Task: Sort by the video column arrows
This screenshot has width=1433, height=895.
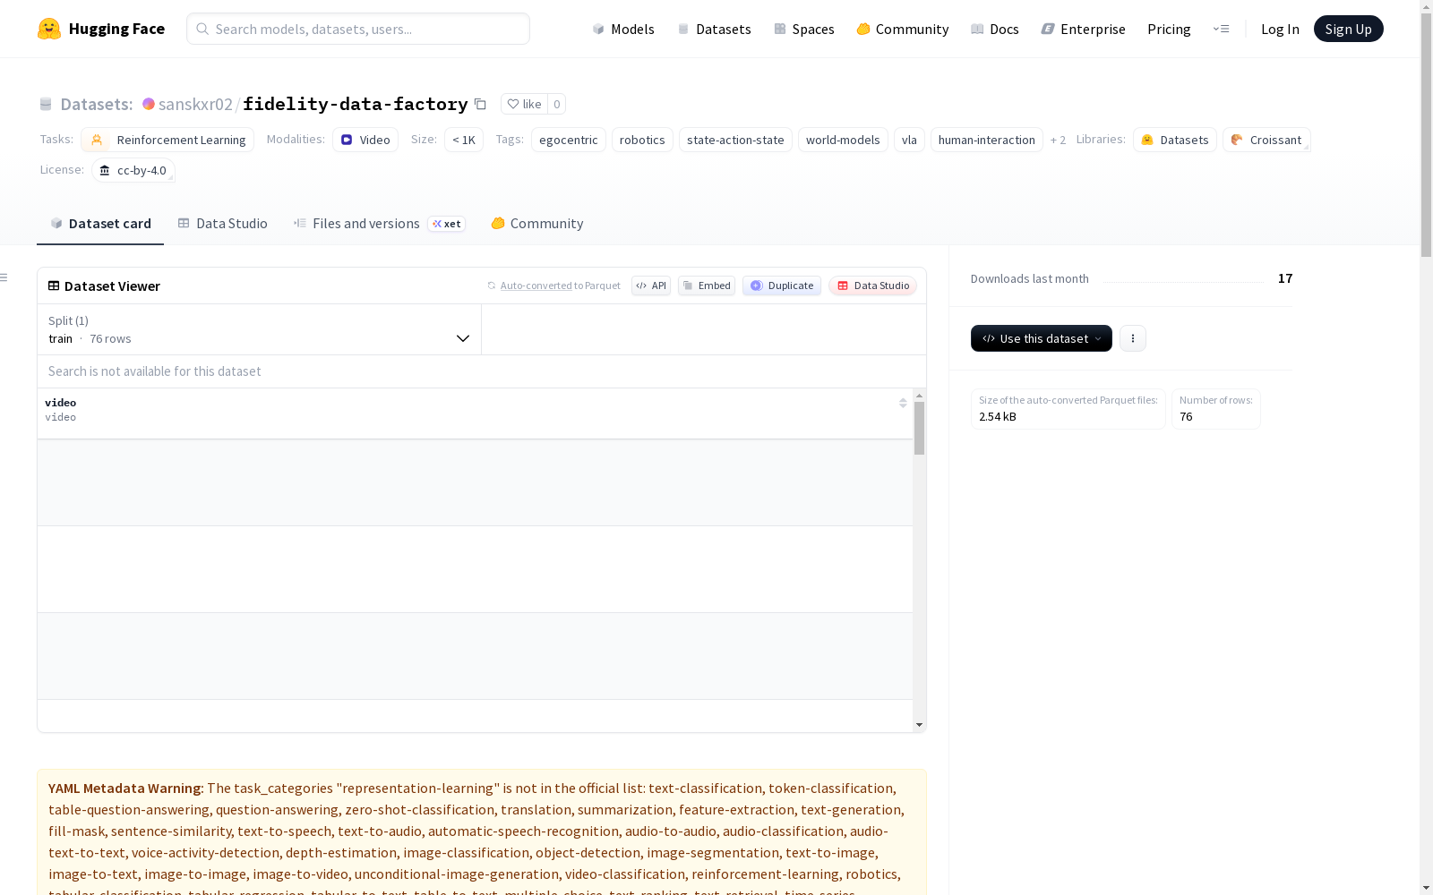Action: tap(903, 403)
